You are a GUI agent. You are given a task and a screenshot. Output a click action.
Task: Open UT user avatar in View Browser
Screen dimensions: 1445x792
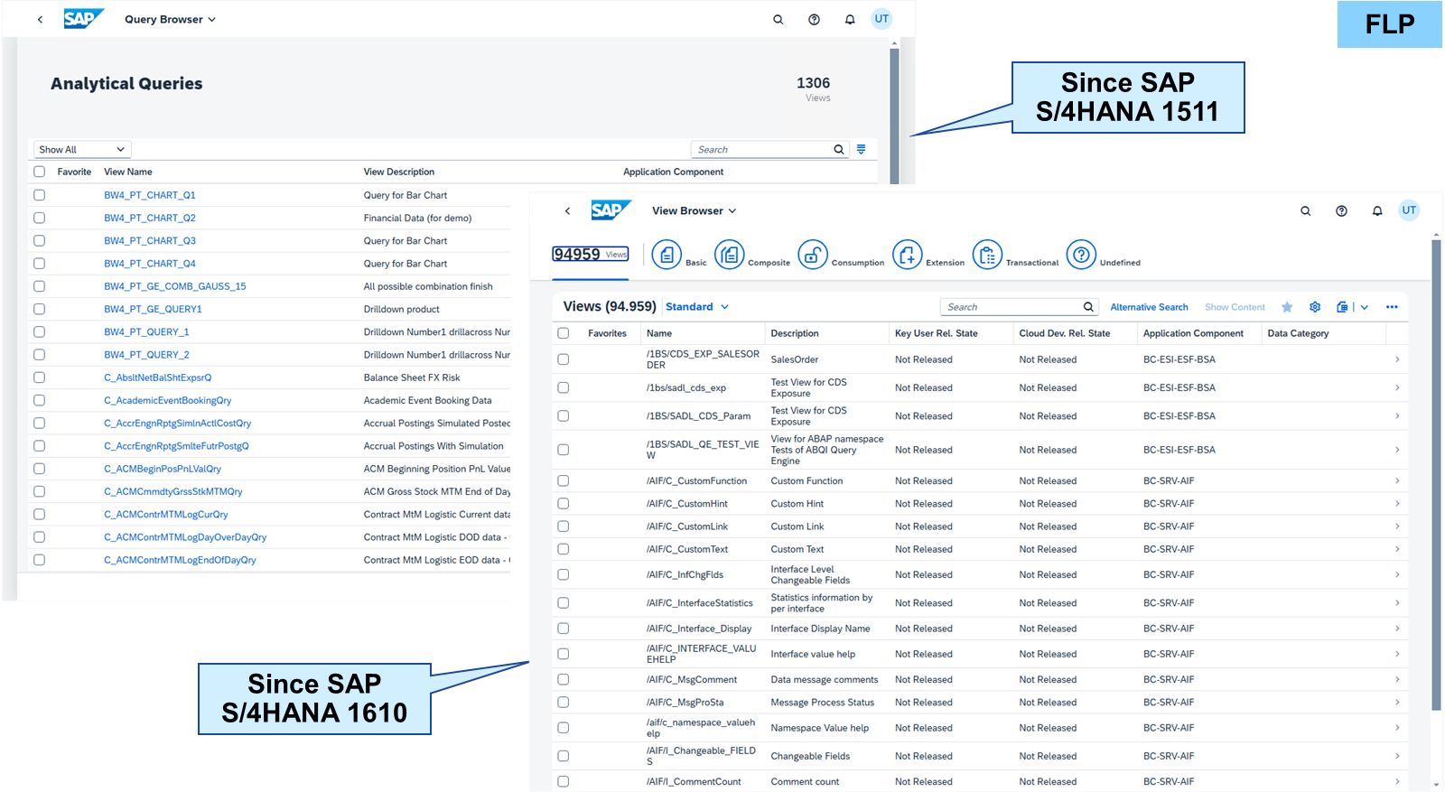[x=1409, y=210]
